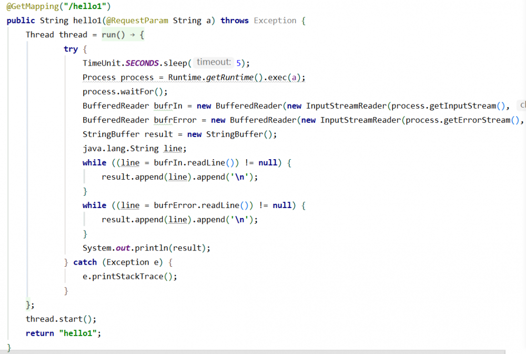This screenshot has width=526, height=354.
Task: Click the Thread type declaration
Action: coord(40,35)
